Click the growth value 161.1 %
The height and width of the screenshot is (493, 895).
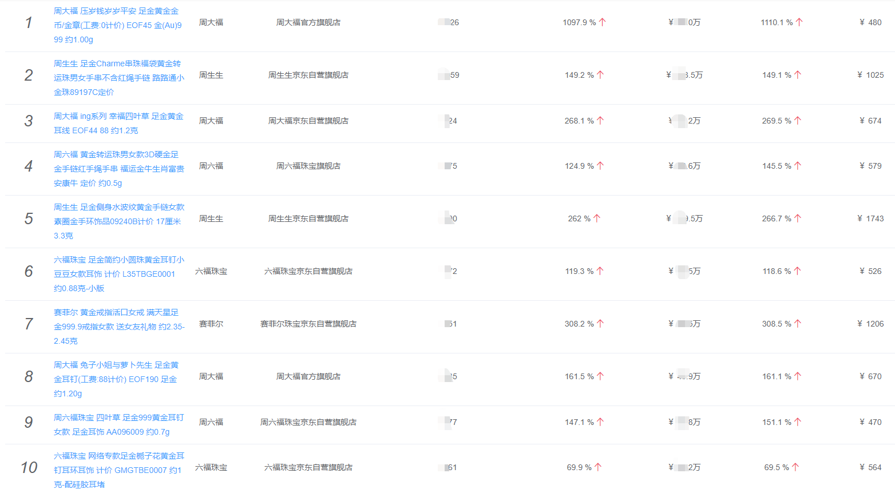click(777, 376)
